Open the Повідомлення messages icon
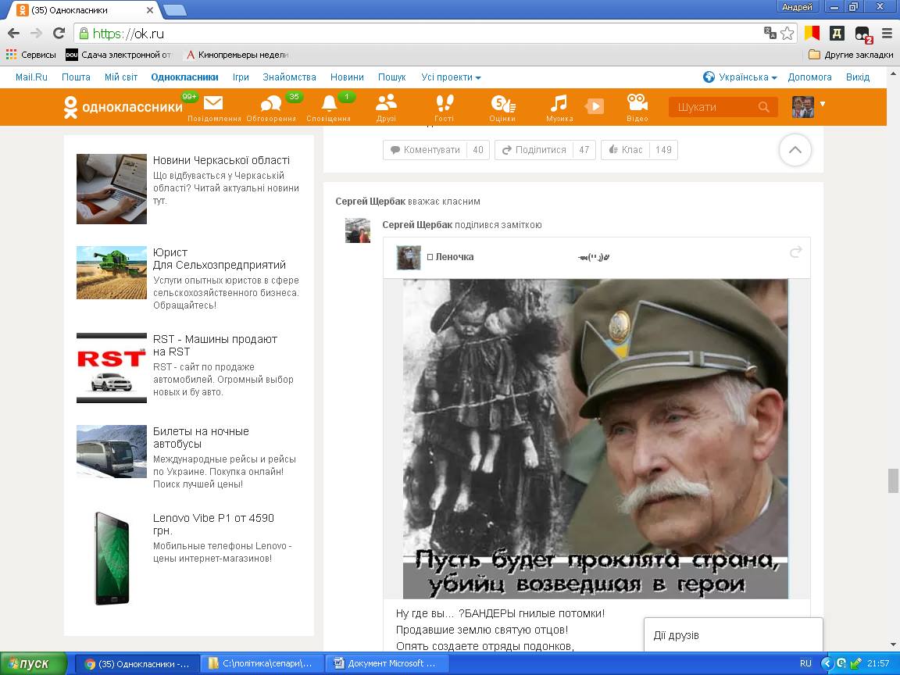The image size is (900, 675). 213,104
